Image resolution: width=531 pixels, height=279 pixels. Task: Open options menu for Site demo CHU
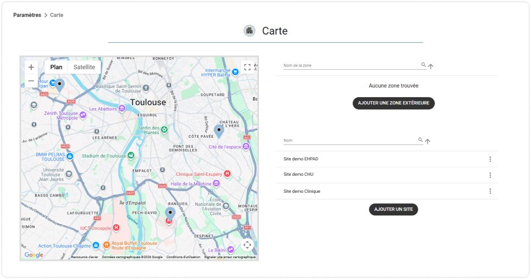[490, 175]
